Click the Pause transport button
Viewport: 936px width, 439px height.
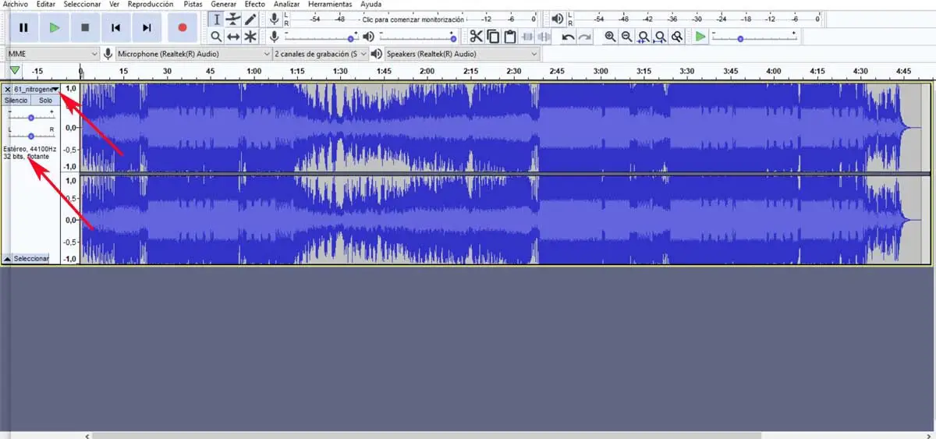click(x=23, y=27)
